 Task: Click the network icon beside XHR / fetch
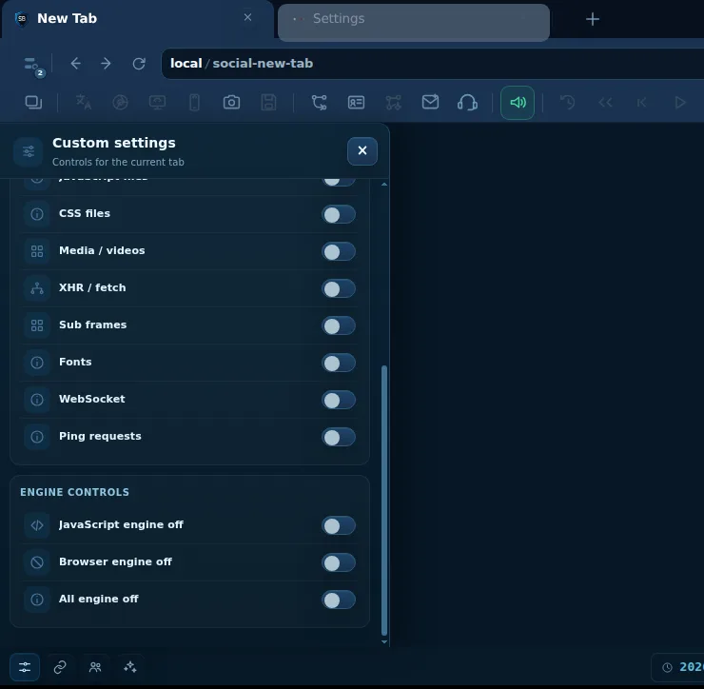pyautogui.click(x=37, y=288)
